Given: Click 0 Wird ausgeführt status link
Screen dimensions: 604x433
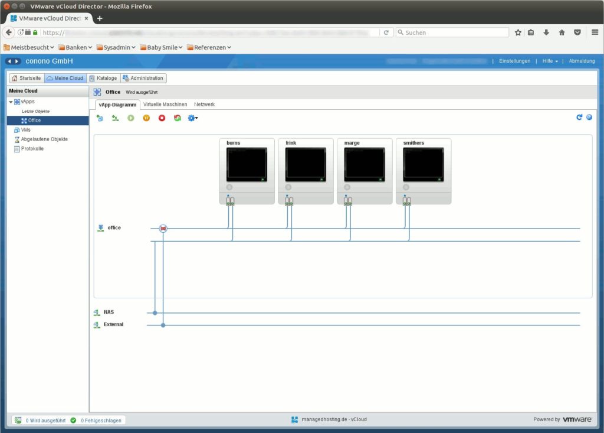Looking at the screenshot, I should (45, 420).
